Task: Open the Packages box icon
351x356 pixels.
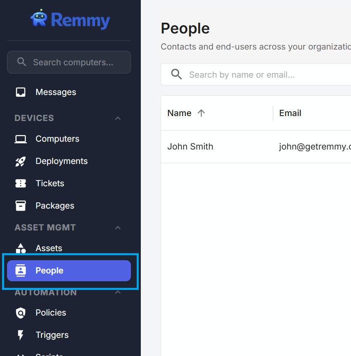Action: pyautogui.click(x=21, y=206)
